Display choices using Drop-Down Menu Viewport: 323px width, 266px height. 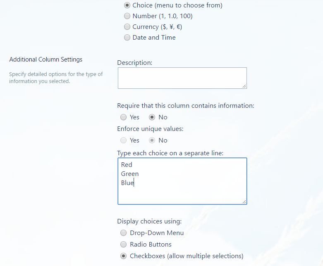[x=123, y=233]
